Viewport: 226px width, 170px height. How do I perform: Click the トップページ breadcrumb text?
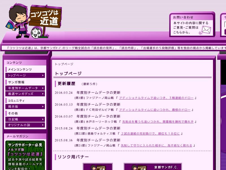pos(64,64)
